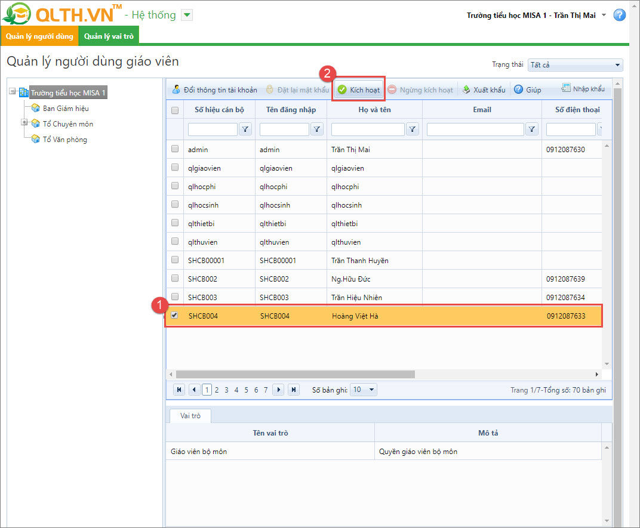This screenshot has width=640, height=528.
Task: Open the blue help question mark icon
Action: click(619, 16)
